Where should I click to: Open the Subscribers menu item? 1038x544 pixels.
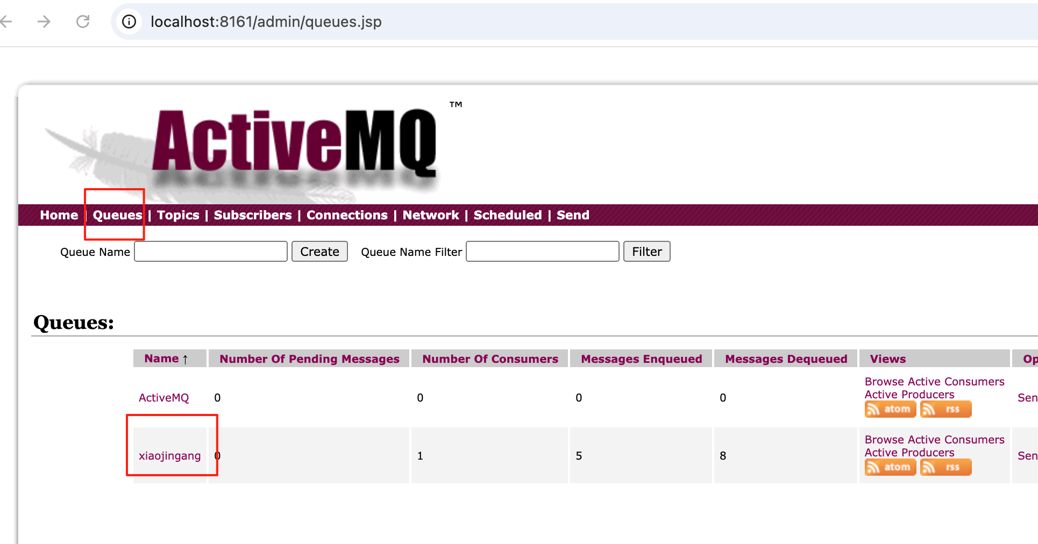tap(253, 215)
